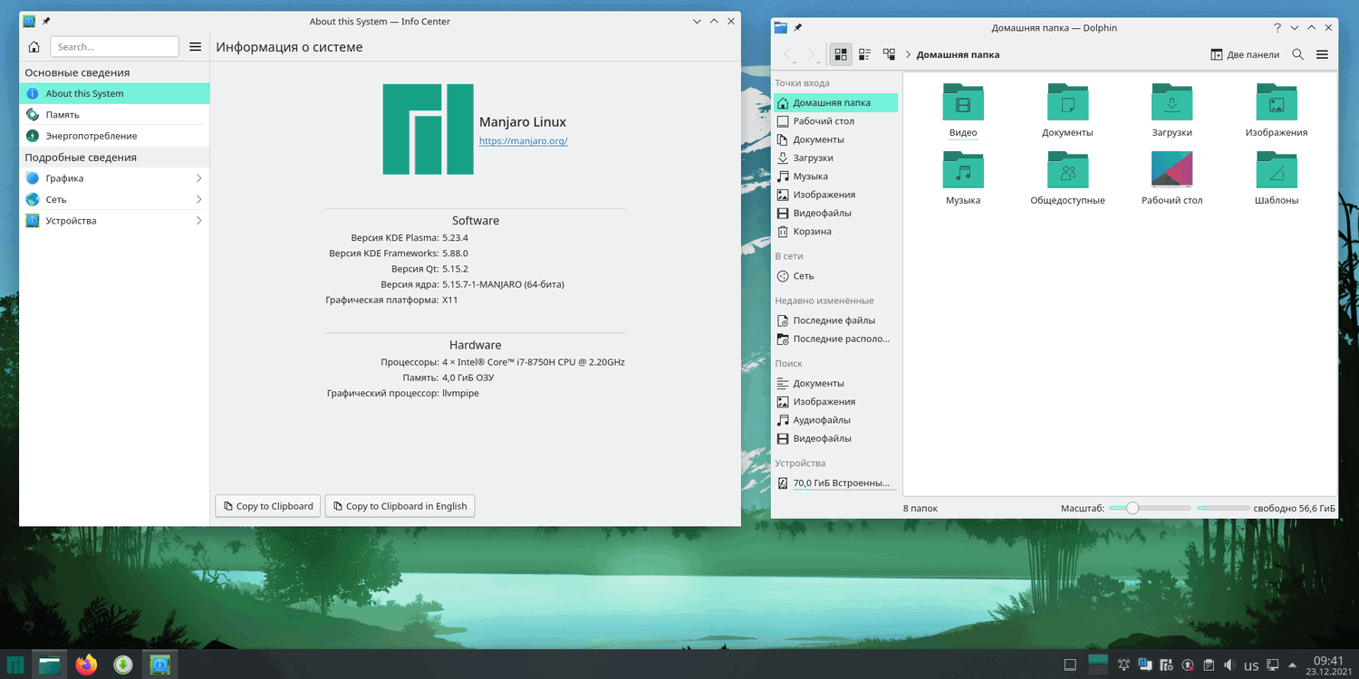1359x679 pixels.
Task: Show 'Последние файлы' in Dolphin
Action: [835, 320]
